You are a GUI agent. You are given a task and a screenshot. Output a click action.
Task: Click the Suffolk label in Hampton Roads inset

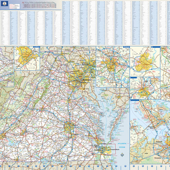point(146,153)
